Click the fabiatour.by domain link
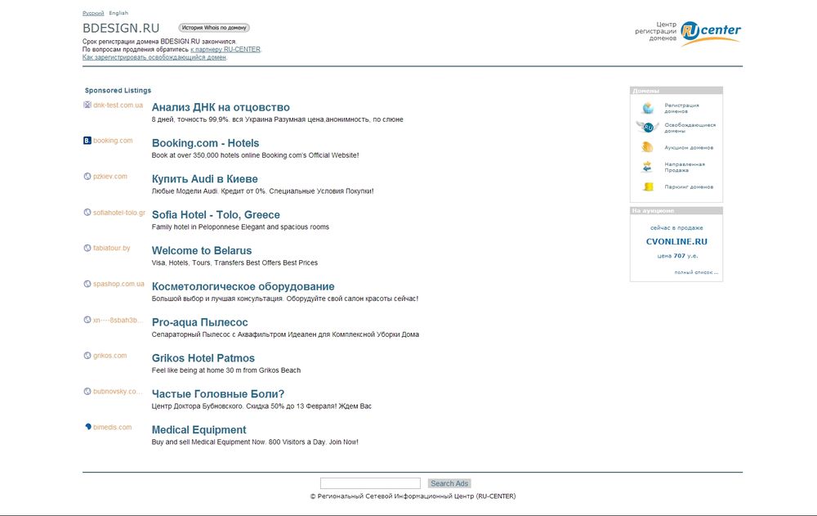Viewport: 817px width, 516px height. point(111,248)
